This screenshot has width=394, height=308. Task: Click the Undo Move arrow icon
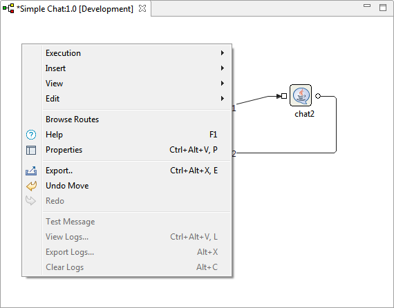tap(31, 186)
